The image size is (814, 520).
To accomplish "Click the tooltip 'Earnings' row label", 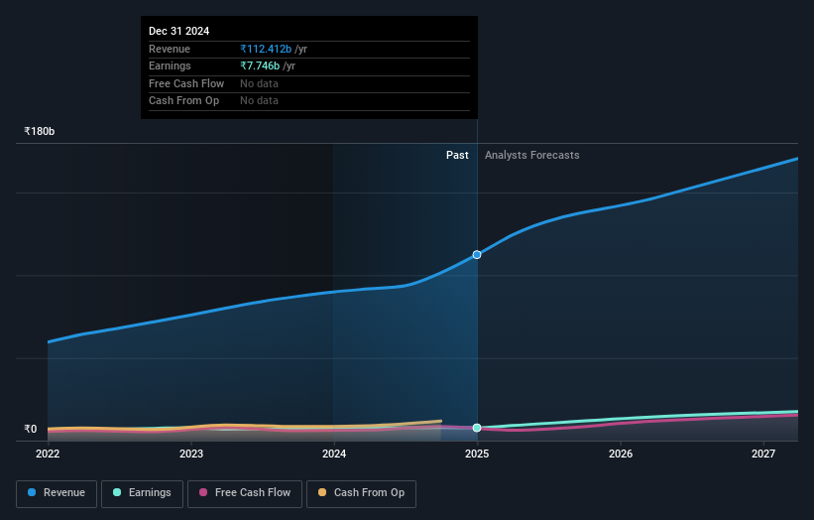I will (x=170, y=65).
